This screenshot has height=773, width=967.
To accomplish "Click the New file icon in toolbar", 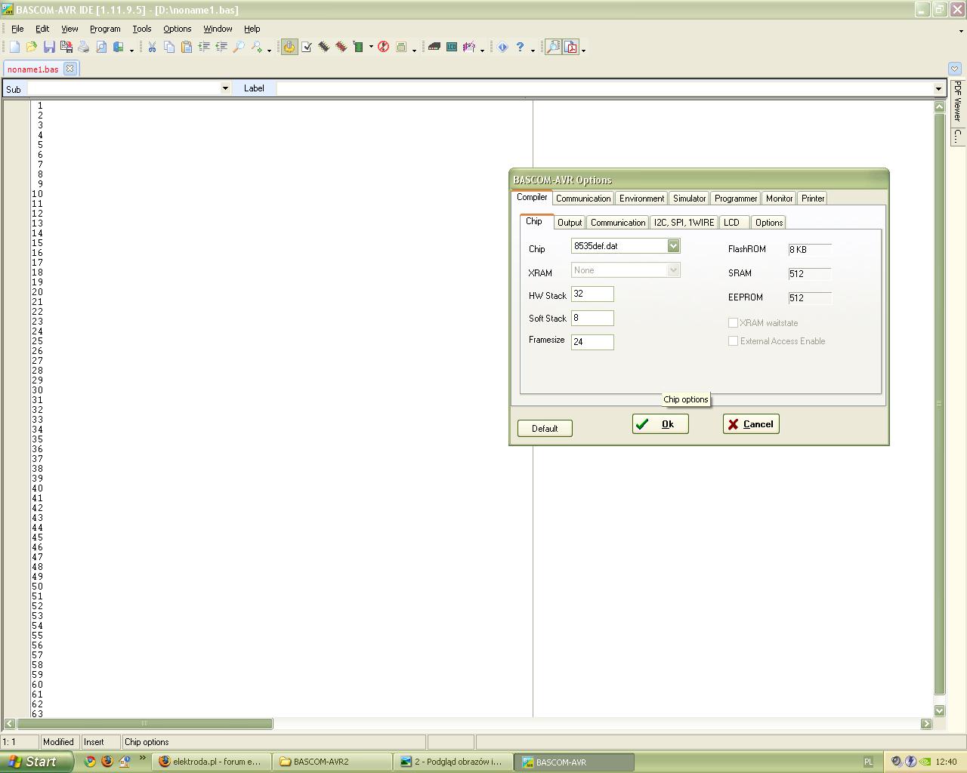I will (14, 47).
